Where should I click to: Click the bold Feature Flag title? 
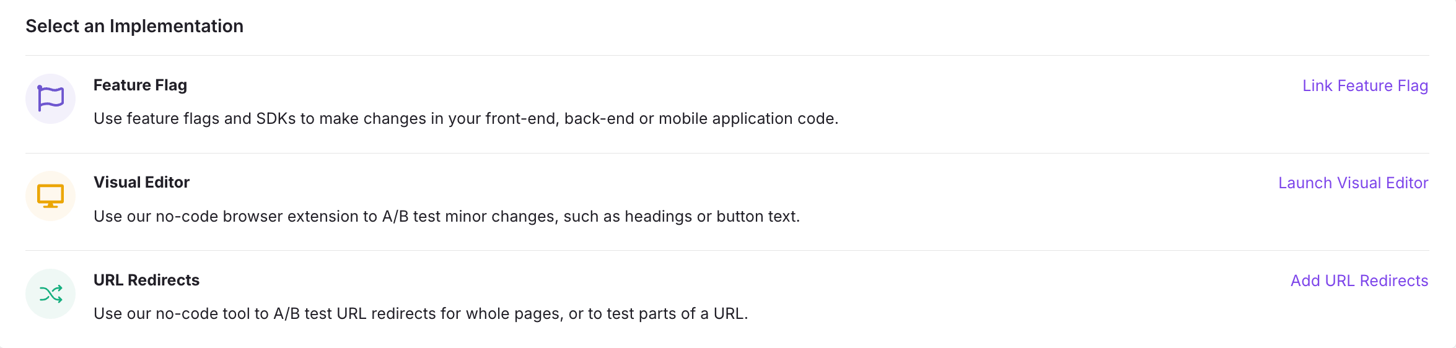pos(140,85)
